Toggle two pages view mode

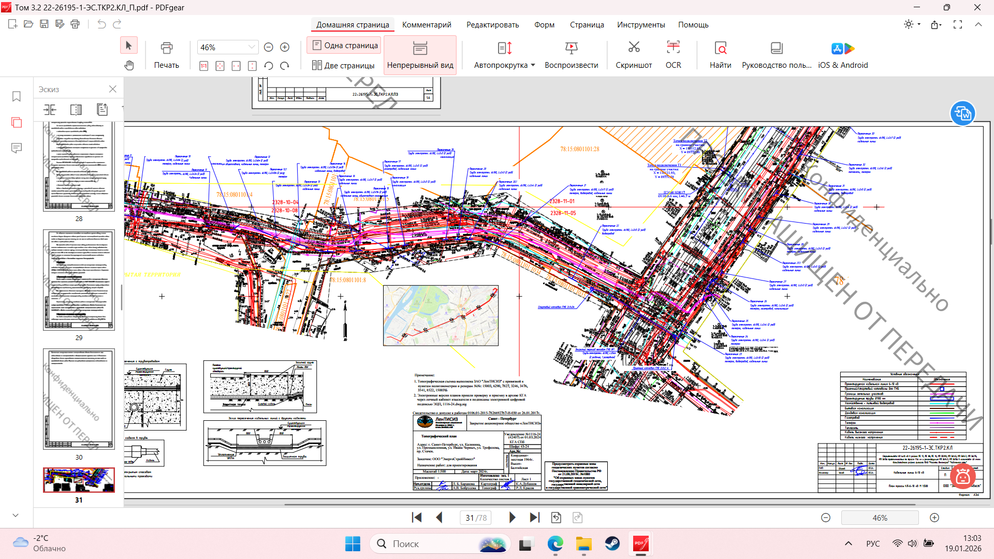[343, 65]
